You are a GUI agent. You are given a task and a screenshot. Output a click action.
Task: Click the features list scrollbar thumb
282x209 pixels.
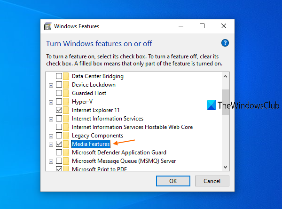pos(225,102)
